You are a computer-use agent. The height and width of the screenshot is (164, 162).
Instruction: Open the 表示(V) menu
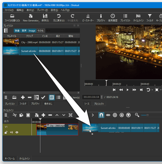pyautogui.click(x=30, y=10)
